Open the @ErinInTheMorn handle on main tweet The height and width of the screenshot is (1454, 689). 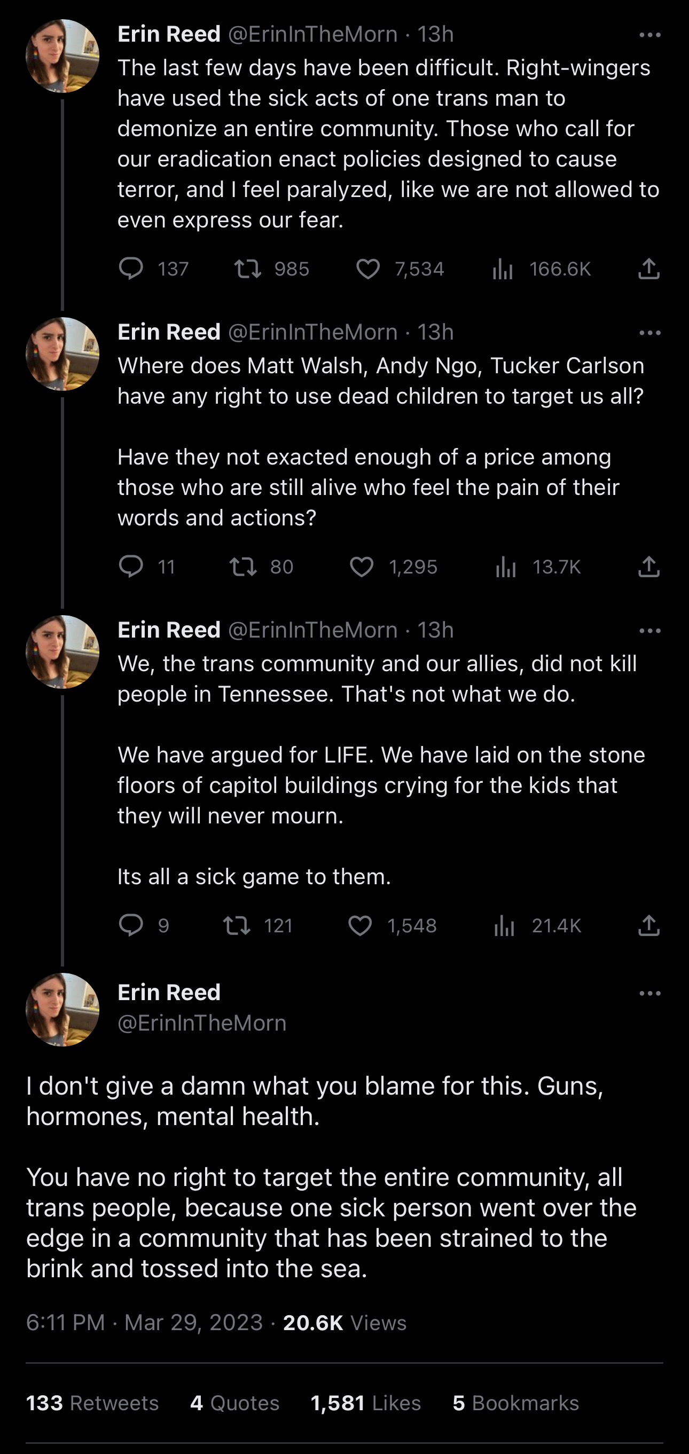[201, 1023]
